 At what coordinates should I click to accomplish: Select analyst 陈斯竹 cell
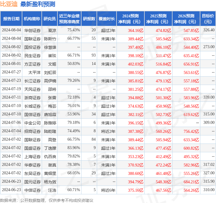point(50,39)
